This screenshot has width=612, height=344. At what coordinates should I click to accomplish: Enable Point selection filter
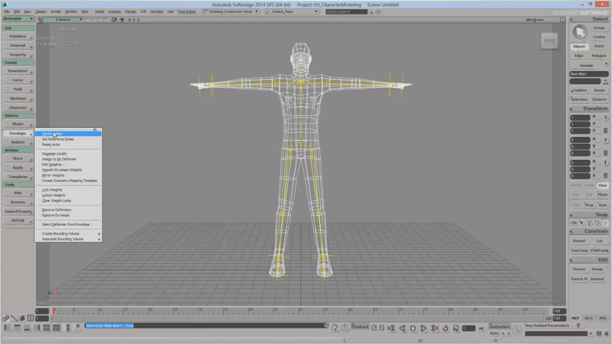(599, 46)
